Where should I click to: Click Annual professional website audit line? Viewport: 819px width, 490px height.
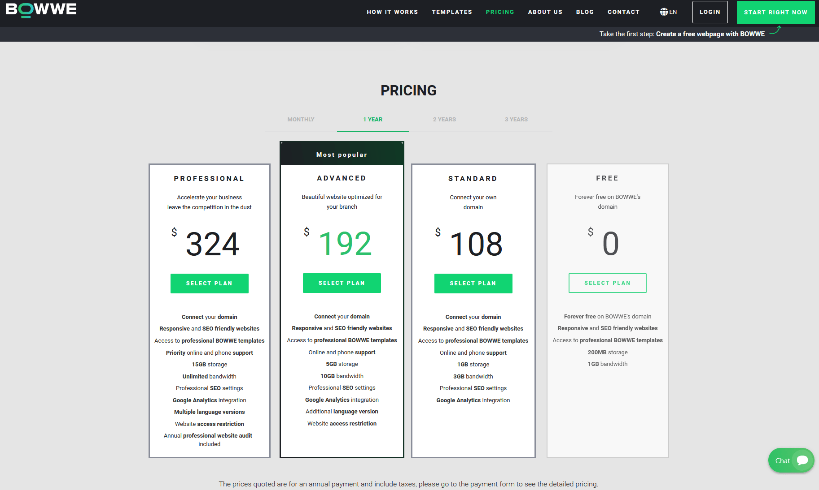pos(210,440)
